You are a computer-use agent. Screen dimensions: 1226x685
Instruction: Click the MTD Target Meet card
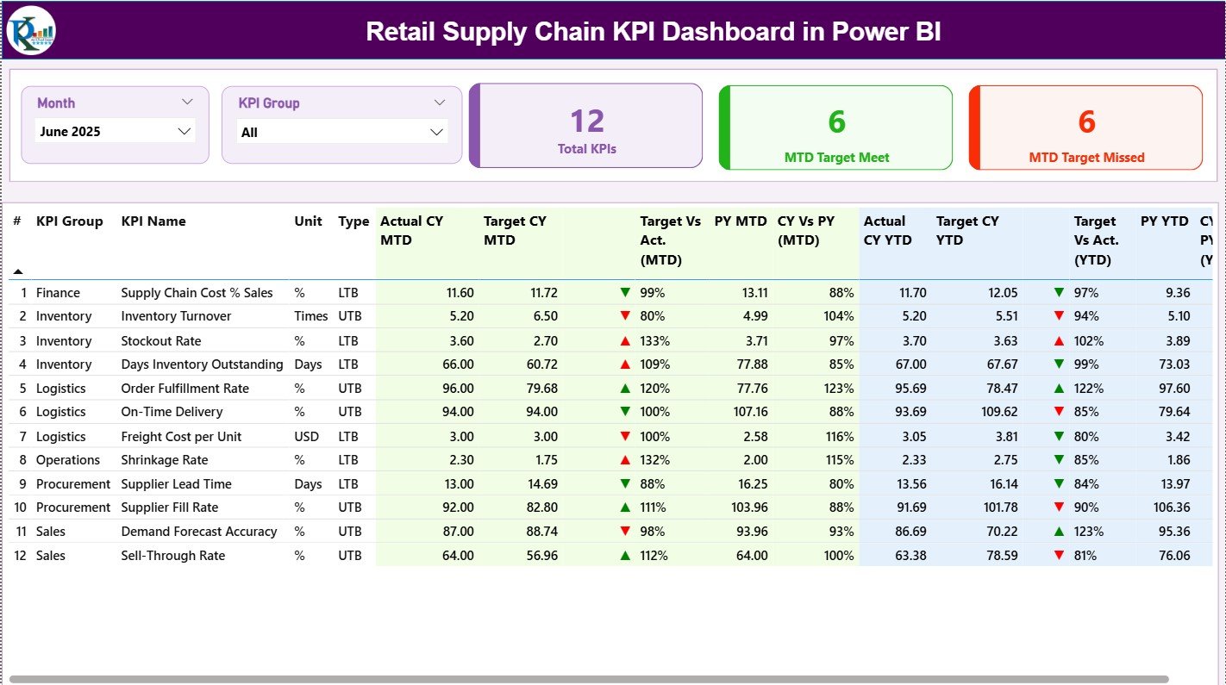835,128
